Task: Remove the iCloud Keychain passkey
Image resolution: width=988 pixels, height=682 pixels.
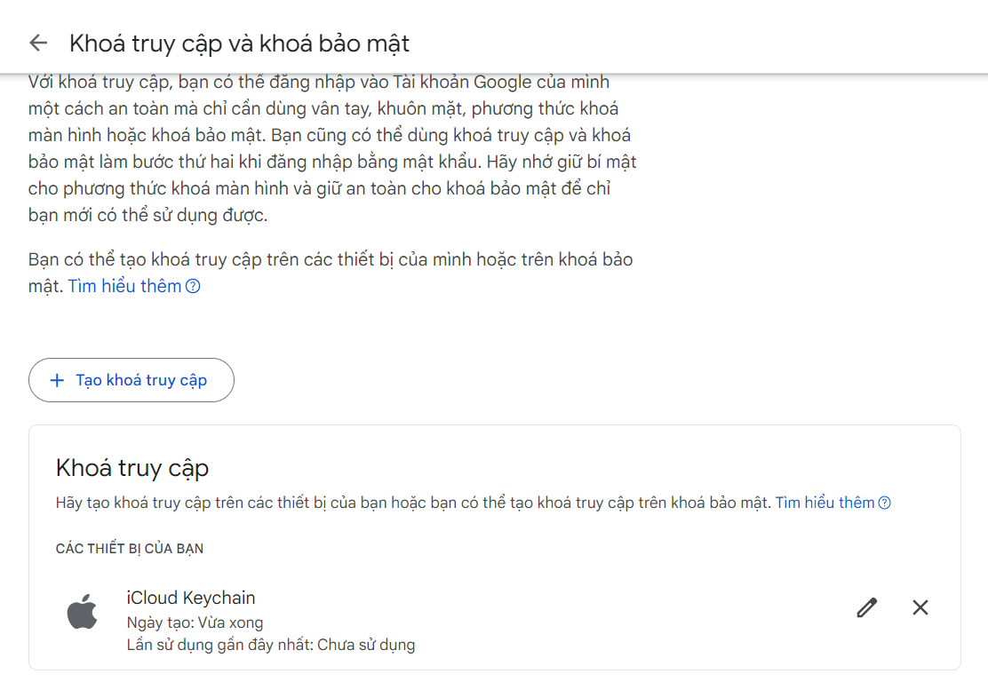Action: click(x=920, y=607)
